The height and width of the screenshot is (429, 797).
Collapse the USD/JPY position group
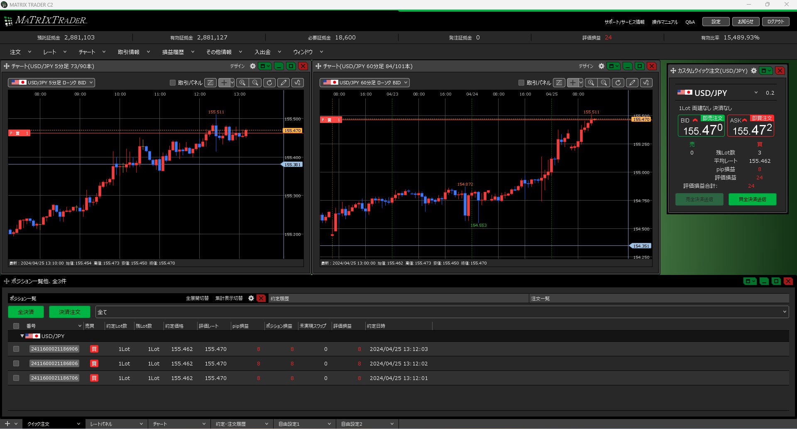(x=22, y=336)
